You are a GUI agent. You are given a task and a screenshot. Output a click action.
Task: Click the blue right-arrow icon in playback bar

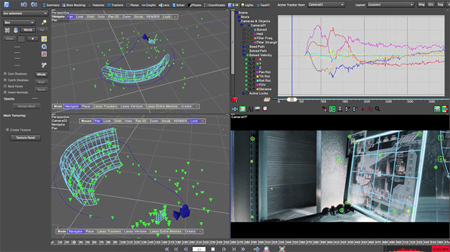click(257, 249)
